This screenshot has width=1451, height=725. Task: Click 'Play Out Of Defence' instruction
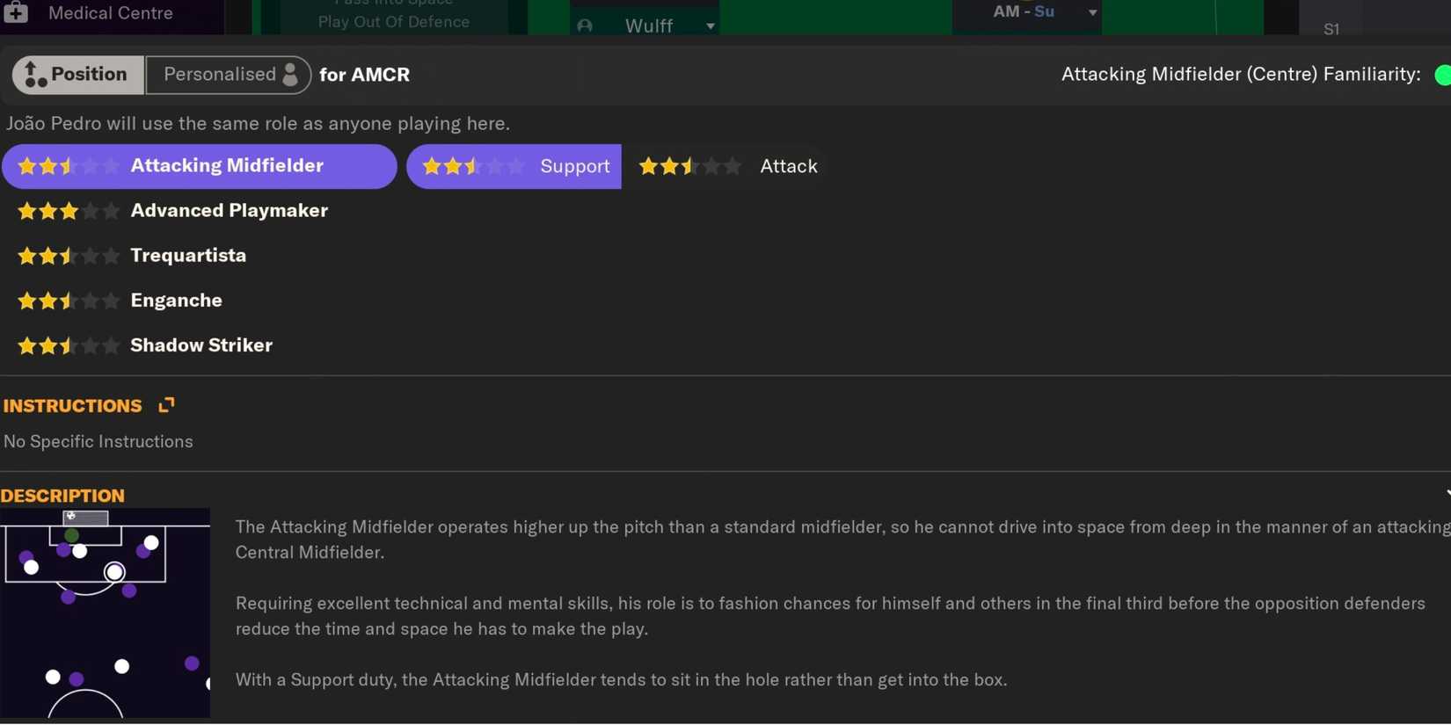point(393,22)
